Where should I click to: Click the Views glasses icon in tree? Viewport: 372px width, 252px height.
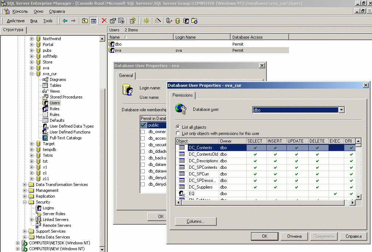point(45,91)
